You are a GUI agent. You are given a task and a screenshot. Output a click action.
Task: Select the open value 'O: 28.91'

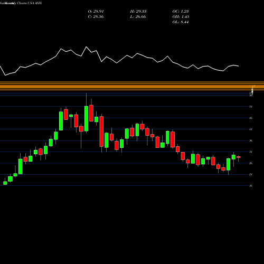click(96, 12)
